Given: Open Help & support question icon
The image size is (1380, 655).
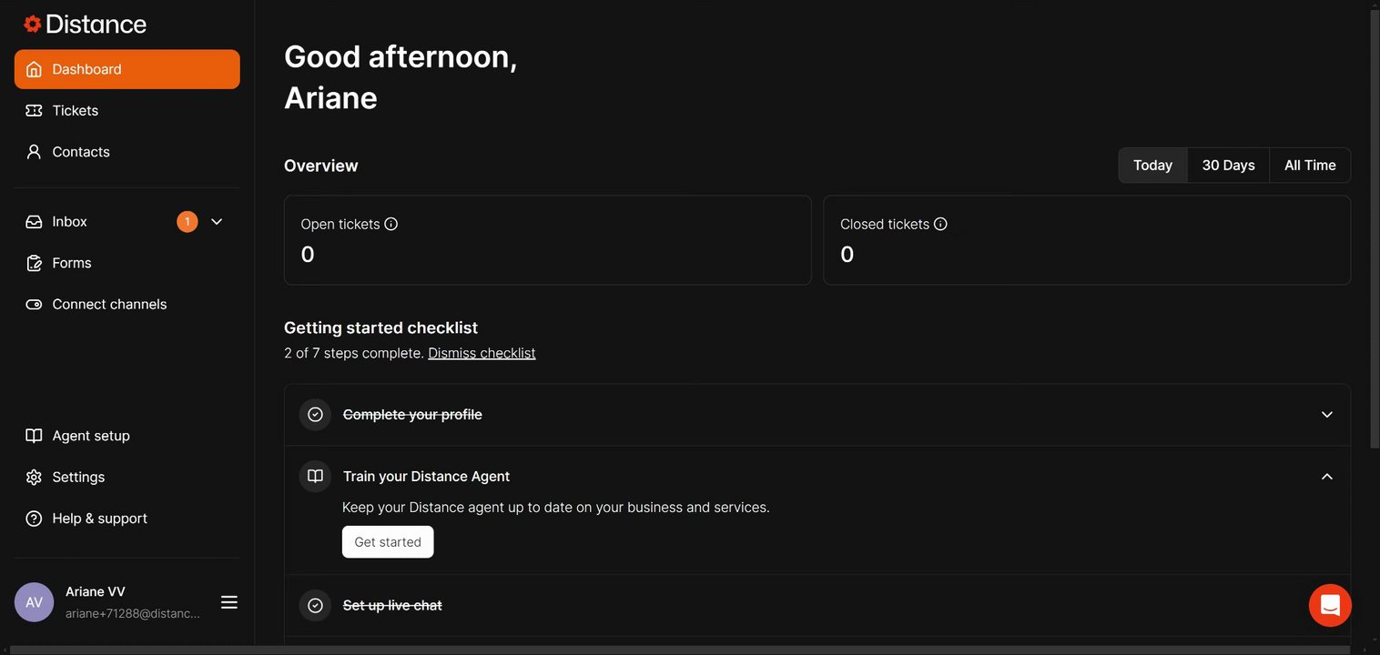Looking at the screenshot, I should pos(34,519).
